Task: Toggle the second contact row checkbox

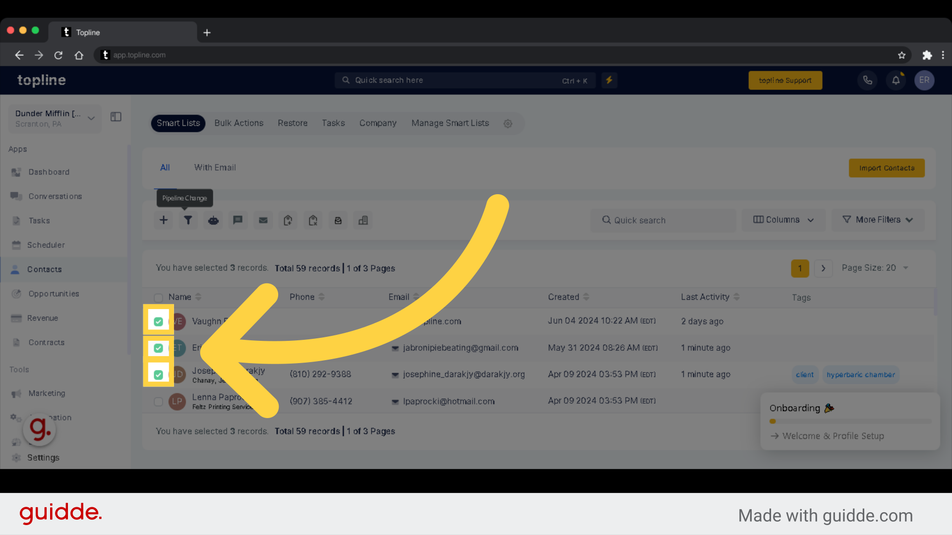Action: click(158, 348)
